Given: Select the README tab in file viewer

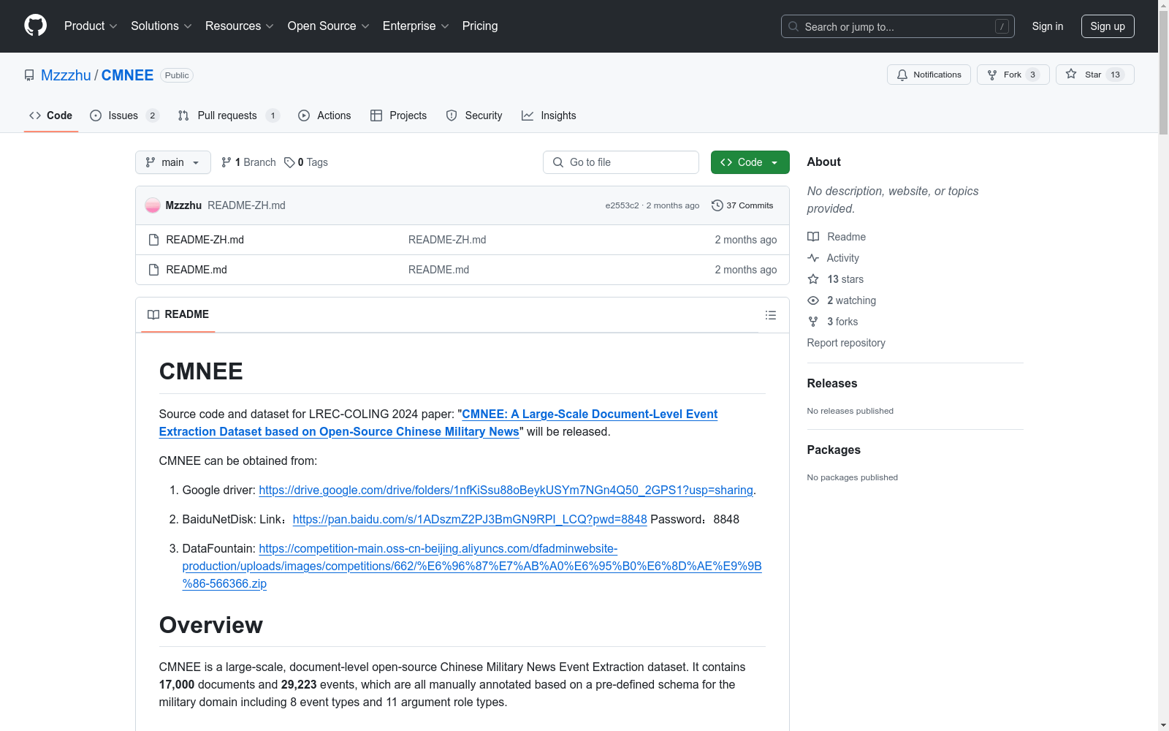Looking at the screenshot, I should coord(178,314).
